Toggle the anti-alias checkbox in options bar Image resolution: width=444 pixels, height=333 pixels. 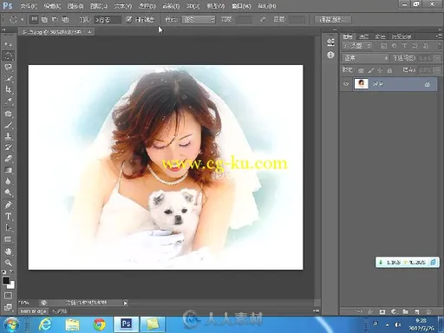(x=129, y=19)
